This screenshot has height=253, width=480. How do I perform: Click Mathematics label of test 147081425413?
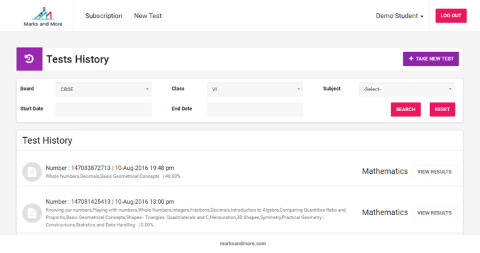click(385, 212)
